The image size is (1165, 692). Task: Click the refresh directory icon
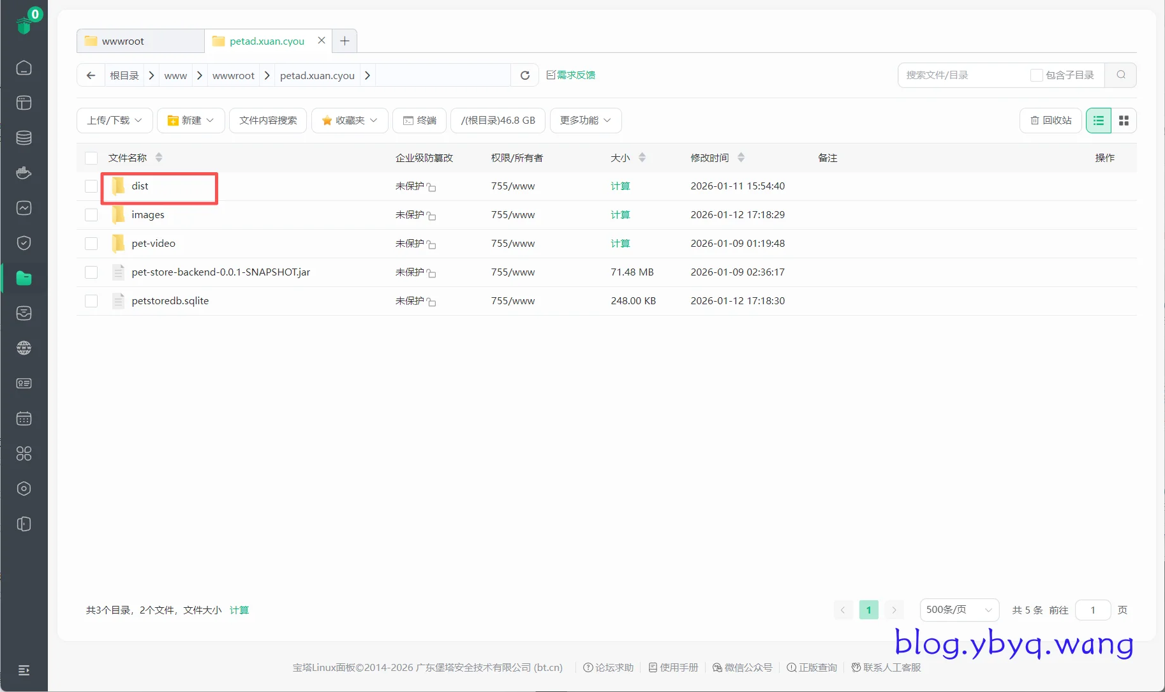coord(524,75)
